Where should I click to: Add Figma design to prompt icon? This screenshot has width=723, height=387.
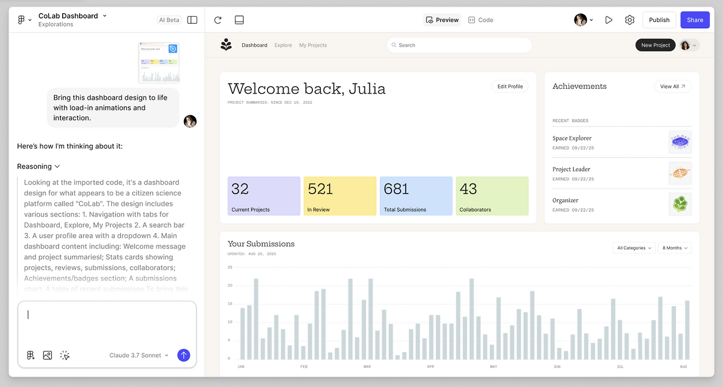tap(31, 355)
